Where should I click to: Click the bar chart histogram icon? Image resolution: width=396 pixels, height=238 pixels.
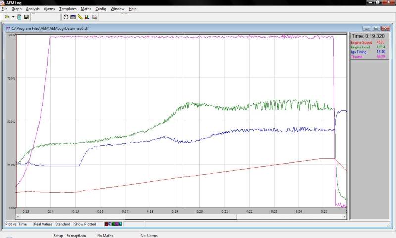click(x=87, y=17)
